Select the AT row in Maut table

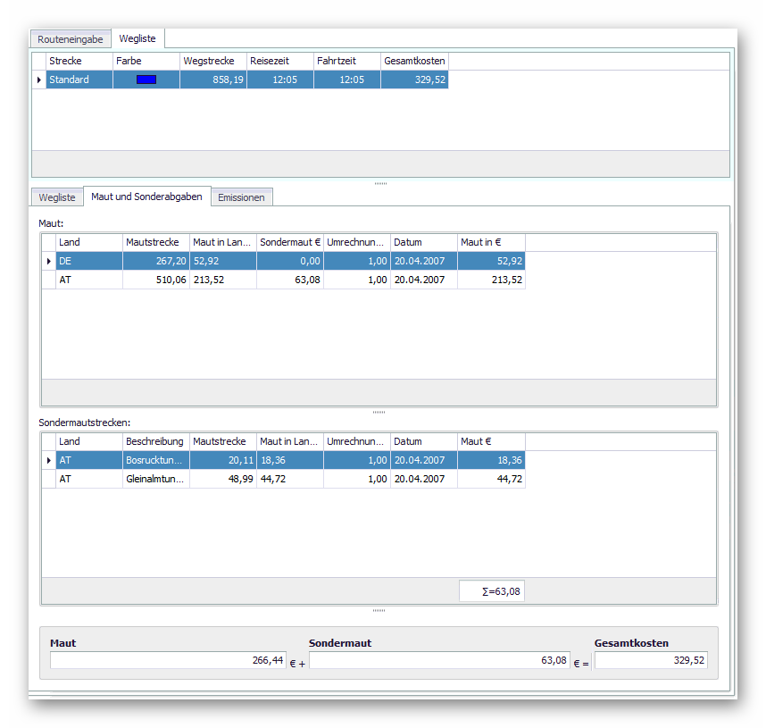(89, 280)
